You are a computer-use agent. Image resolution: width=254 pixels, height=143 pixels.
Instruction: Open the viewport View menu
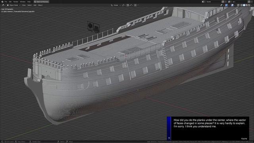[24, 5]
